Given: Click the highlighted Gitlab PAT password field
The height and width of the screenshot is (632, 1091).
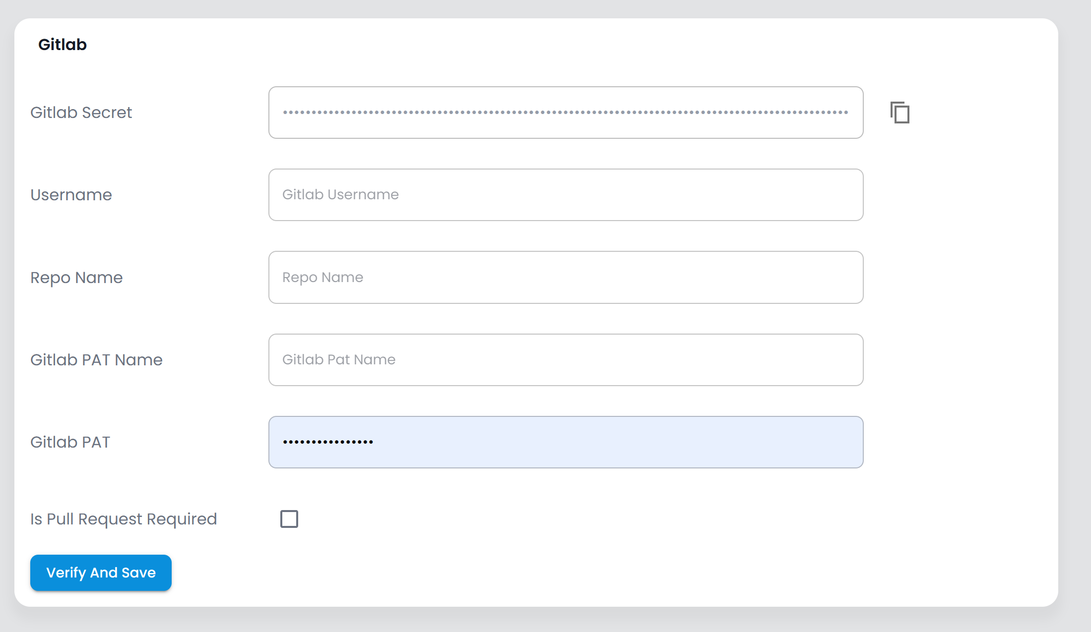Looking at the screenshot, I should point(566,442).
